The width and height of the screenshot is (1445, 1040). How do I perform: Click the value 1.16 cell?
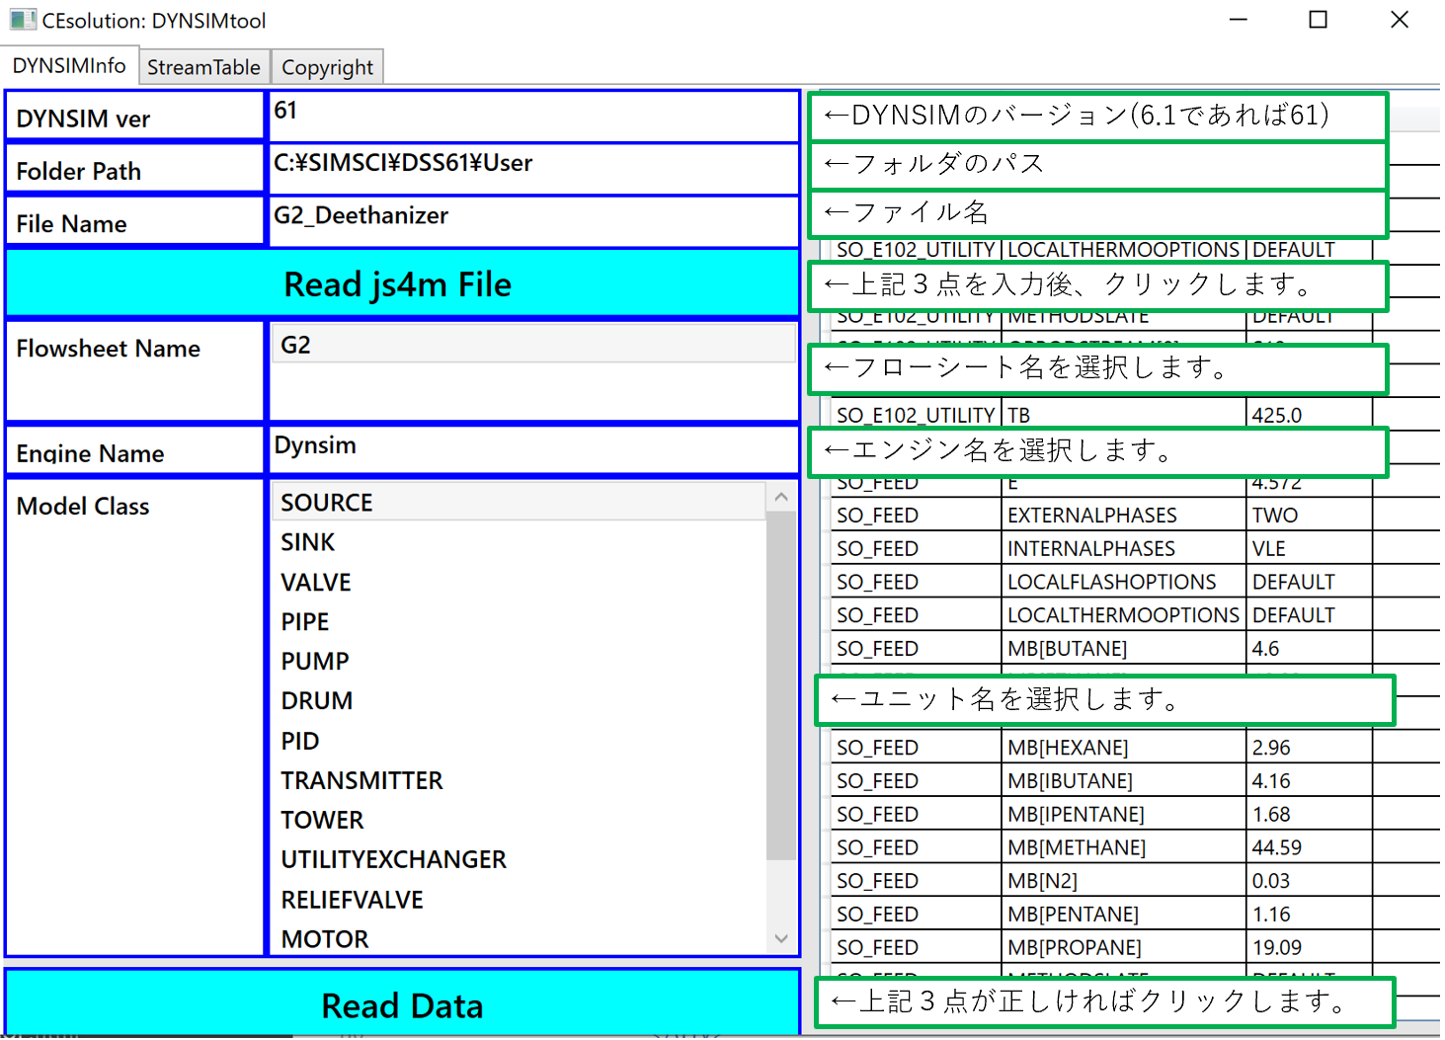click(x=1309, y=915)
